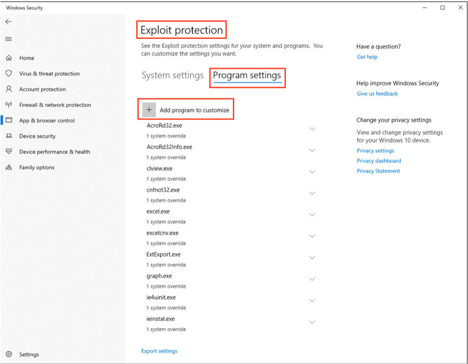Screen dimensions: 468x364
Task: Open Virus & threat protection shield icon
Action: click(x=9, y=73)
